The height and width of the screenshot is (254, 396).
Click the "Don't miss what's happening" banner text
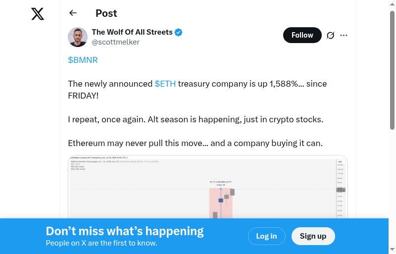point(125,231)
